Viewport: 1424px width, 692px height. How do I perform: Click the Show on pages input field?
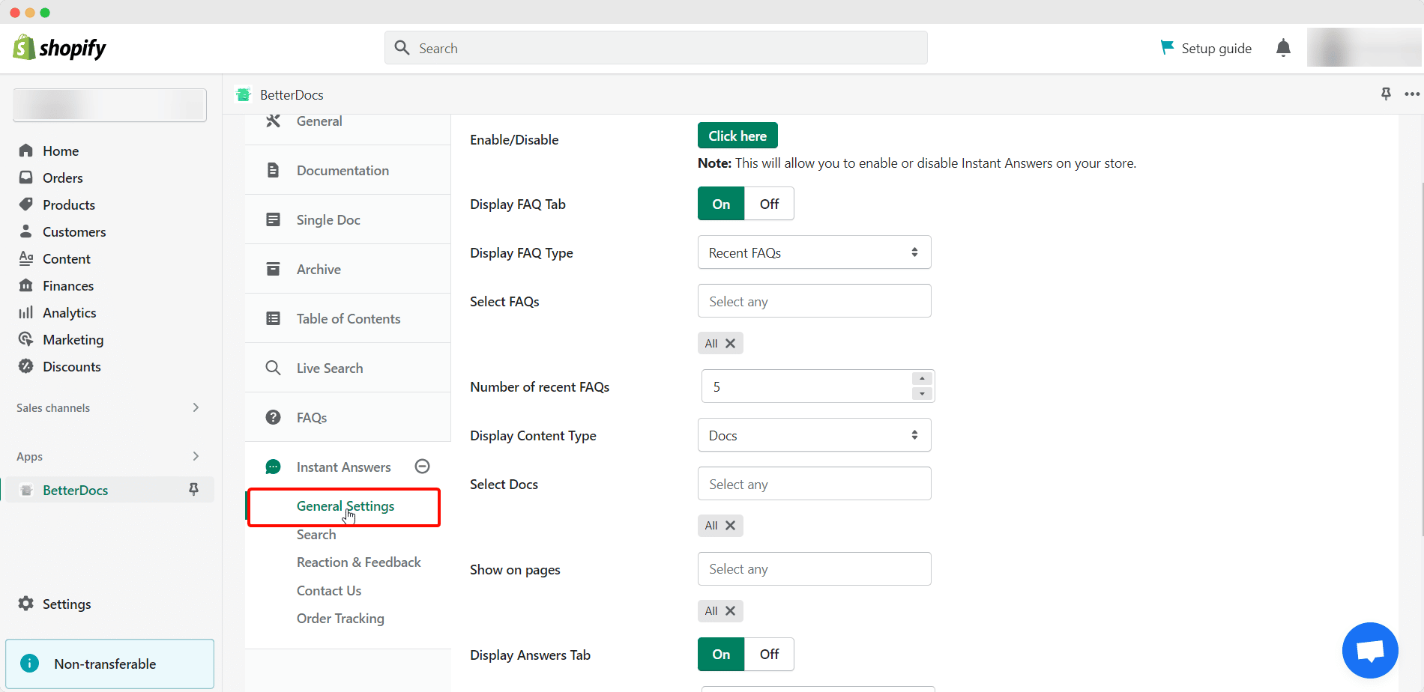[x=815, y=569]
